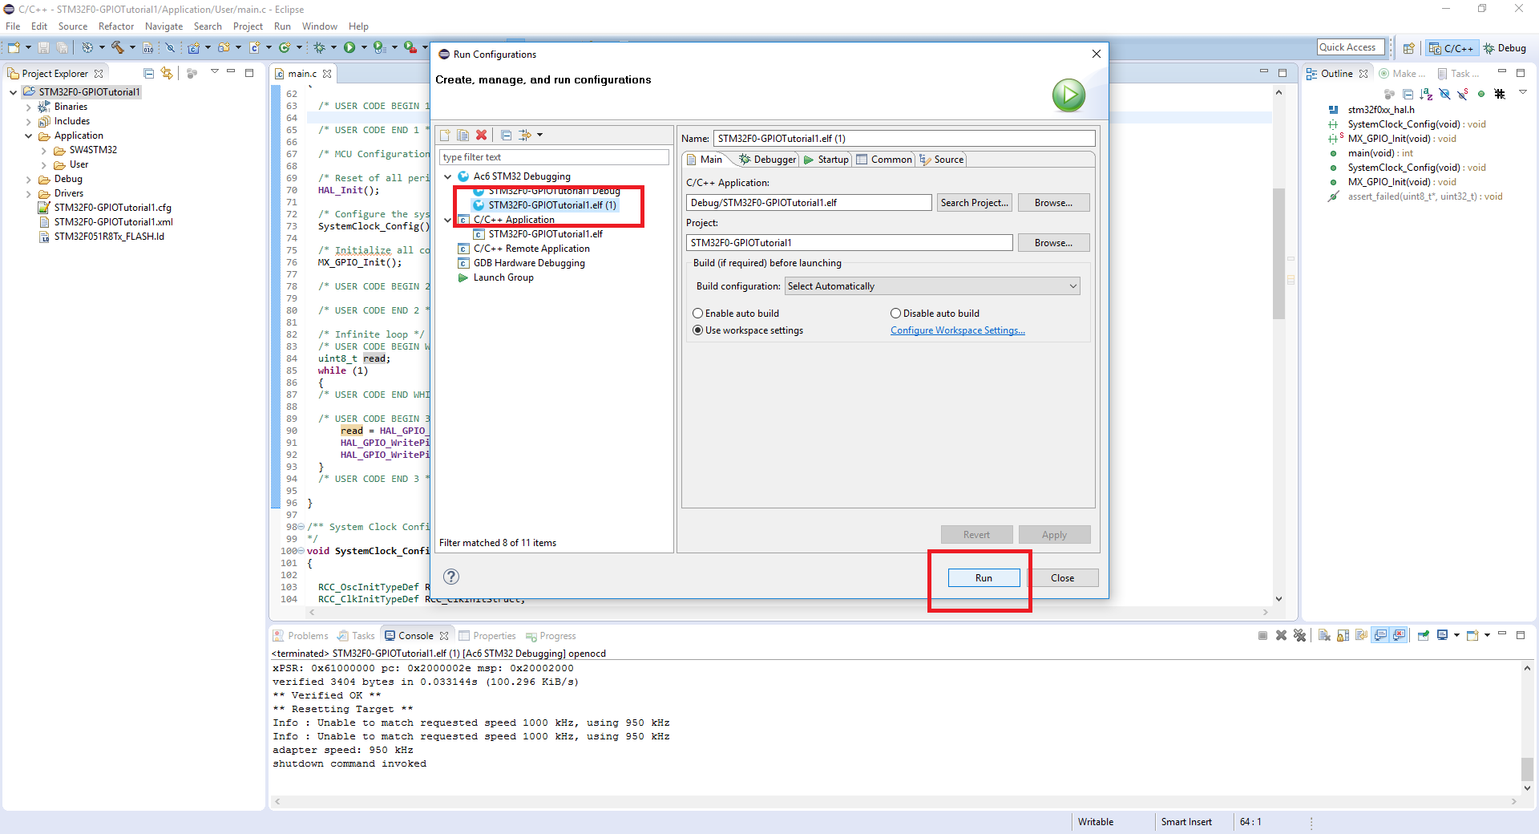Click the type filter text field
Image resolution: width=1539 pixels, height=834 pixels.
pos(553,157)
